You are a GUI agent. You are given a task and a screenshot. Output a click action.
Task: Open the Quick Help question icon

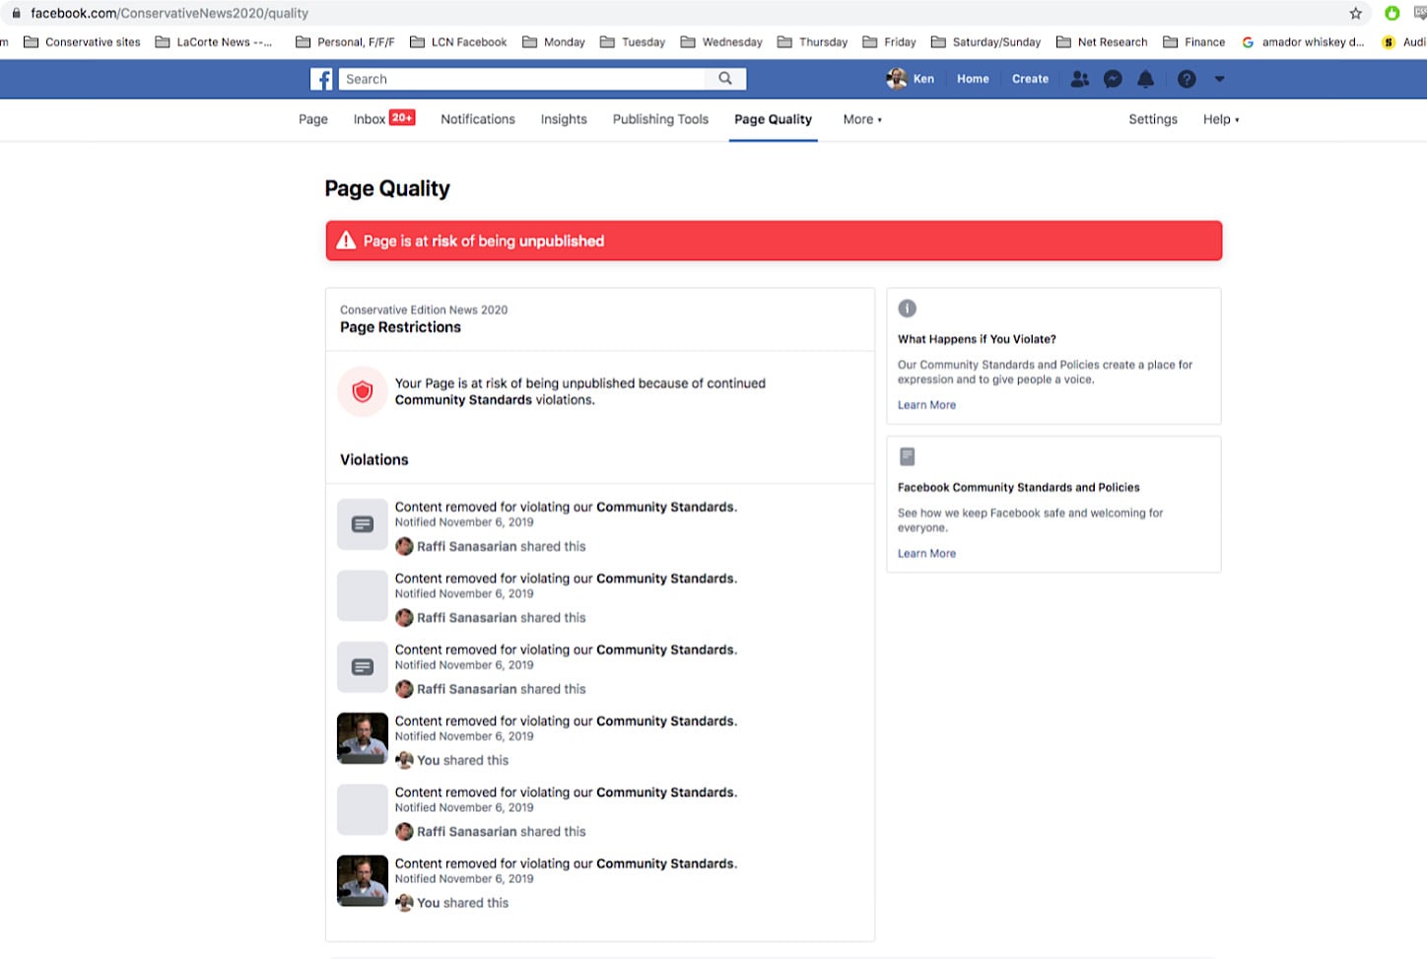tap(1187, 79)
